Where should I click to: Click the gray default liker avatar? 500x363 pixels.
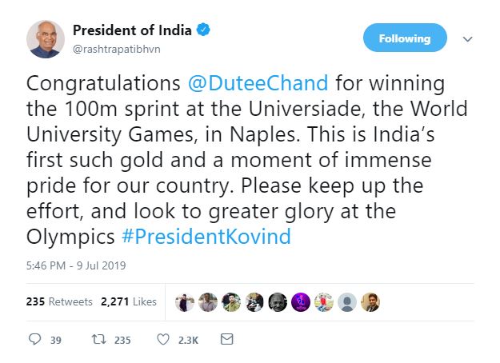tap(347, 302)
